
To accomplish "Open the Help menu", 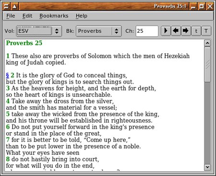I will (82, 16).
